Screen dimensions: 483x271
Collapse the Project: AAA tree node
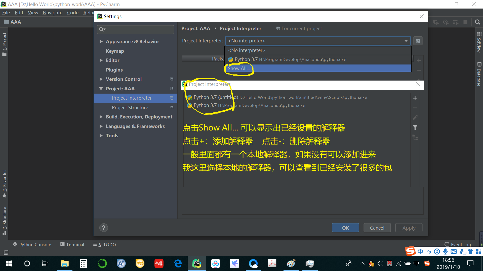coord(101,89)
